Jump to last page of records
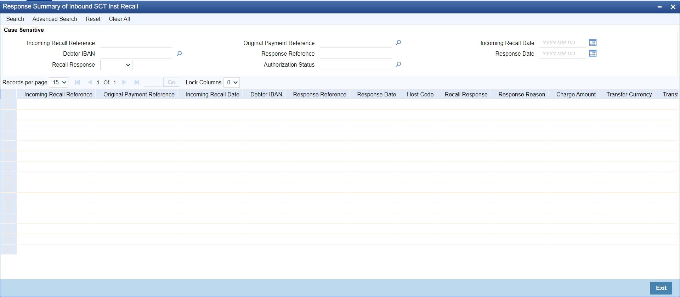This screenshot has width=680, height=297. pos(137,82)
